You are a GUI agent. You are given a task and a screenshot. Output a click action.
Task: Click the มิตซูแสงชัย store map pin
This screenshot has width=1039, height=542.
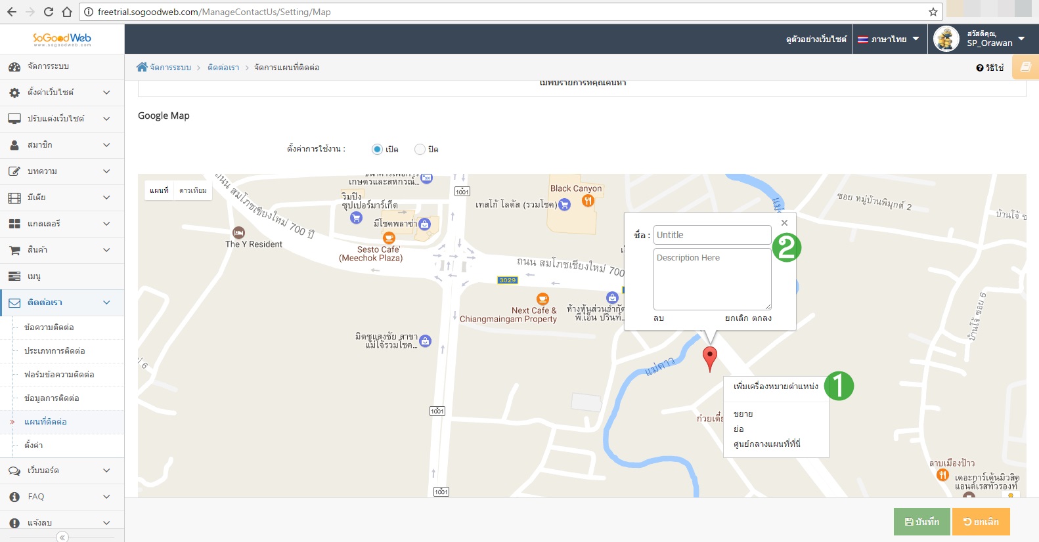pyautogui.click(x=426, y=341)
